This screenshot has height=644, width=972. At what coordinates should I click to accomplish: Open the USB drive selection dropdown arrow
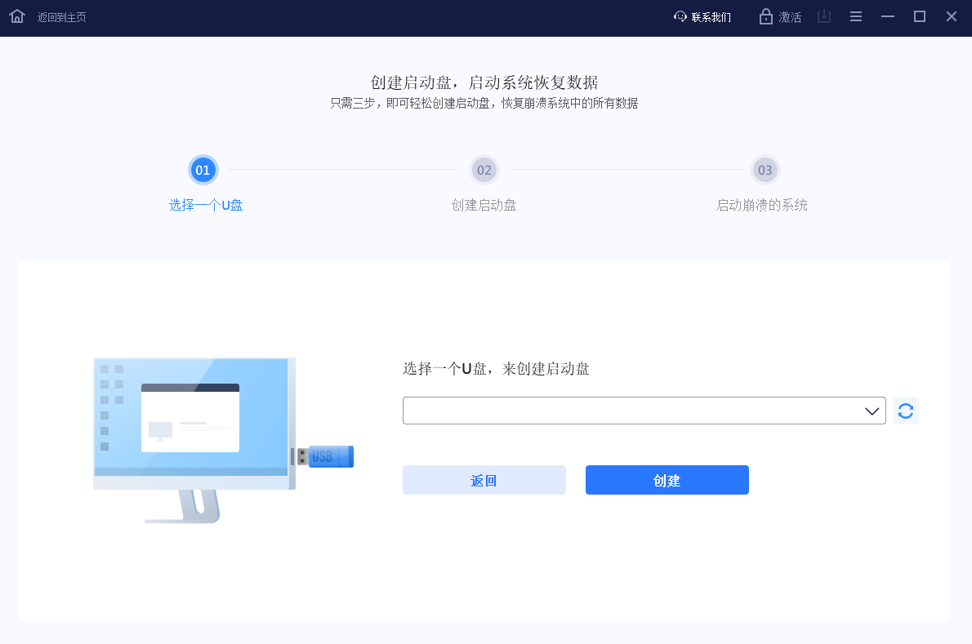click(x=871, y=411)
